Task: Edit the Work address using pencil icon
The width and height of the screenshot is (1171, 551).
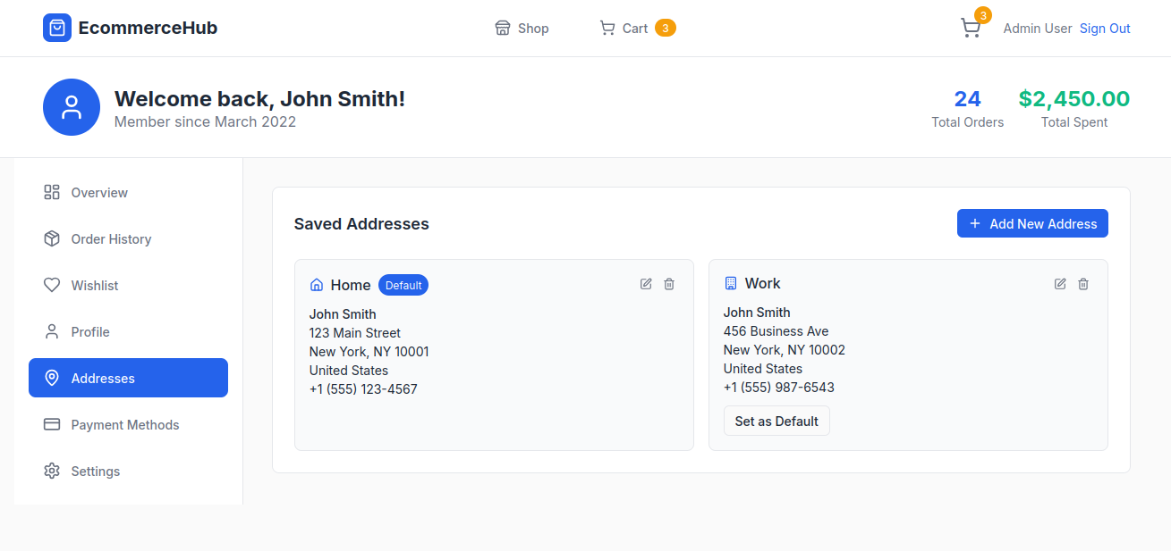Action: pyautogui.click(x=1060, y=284)
